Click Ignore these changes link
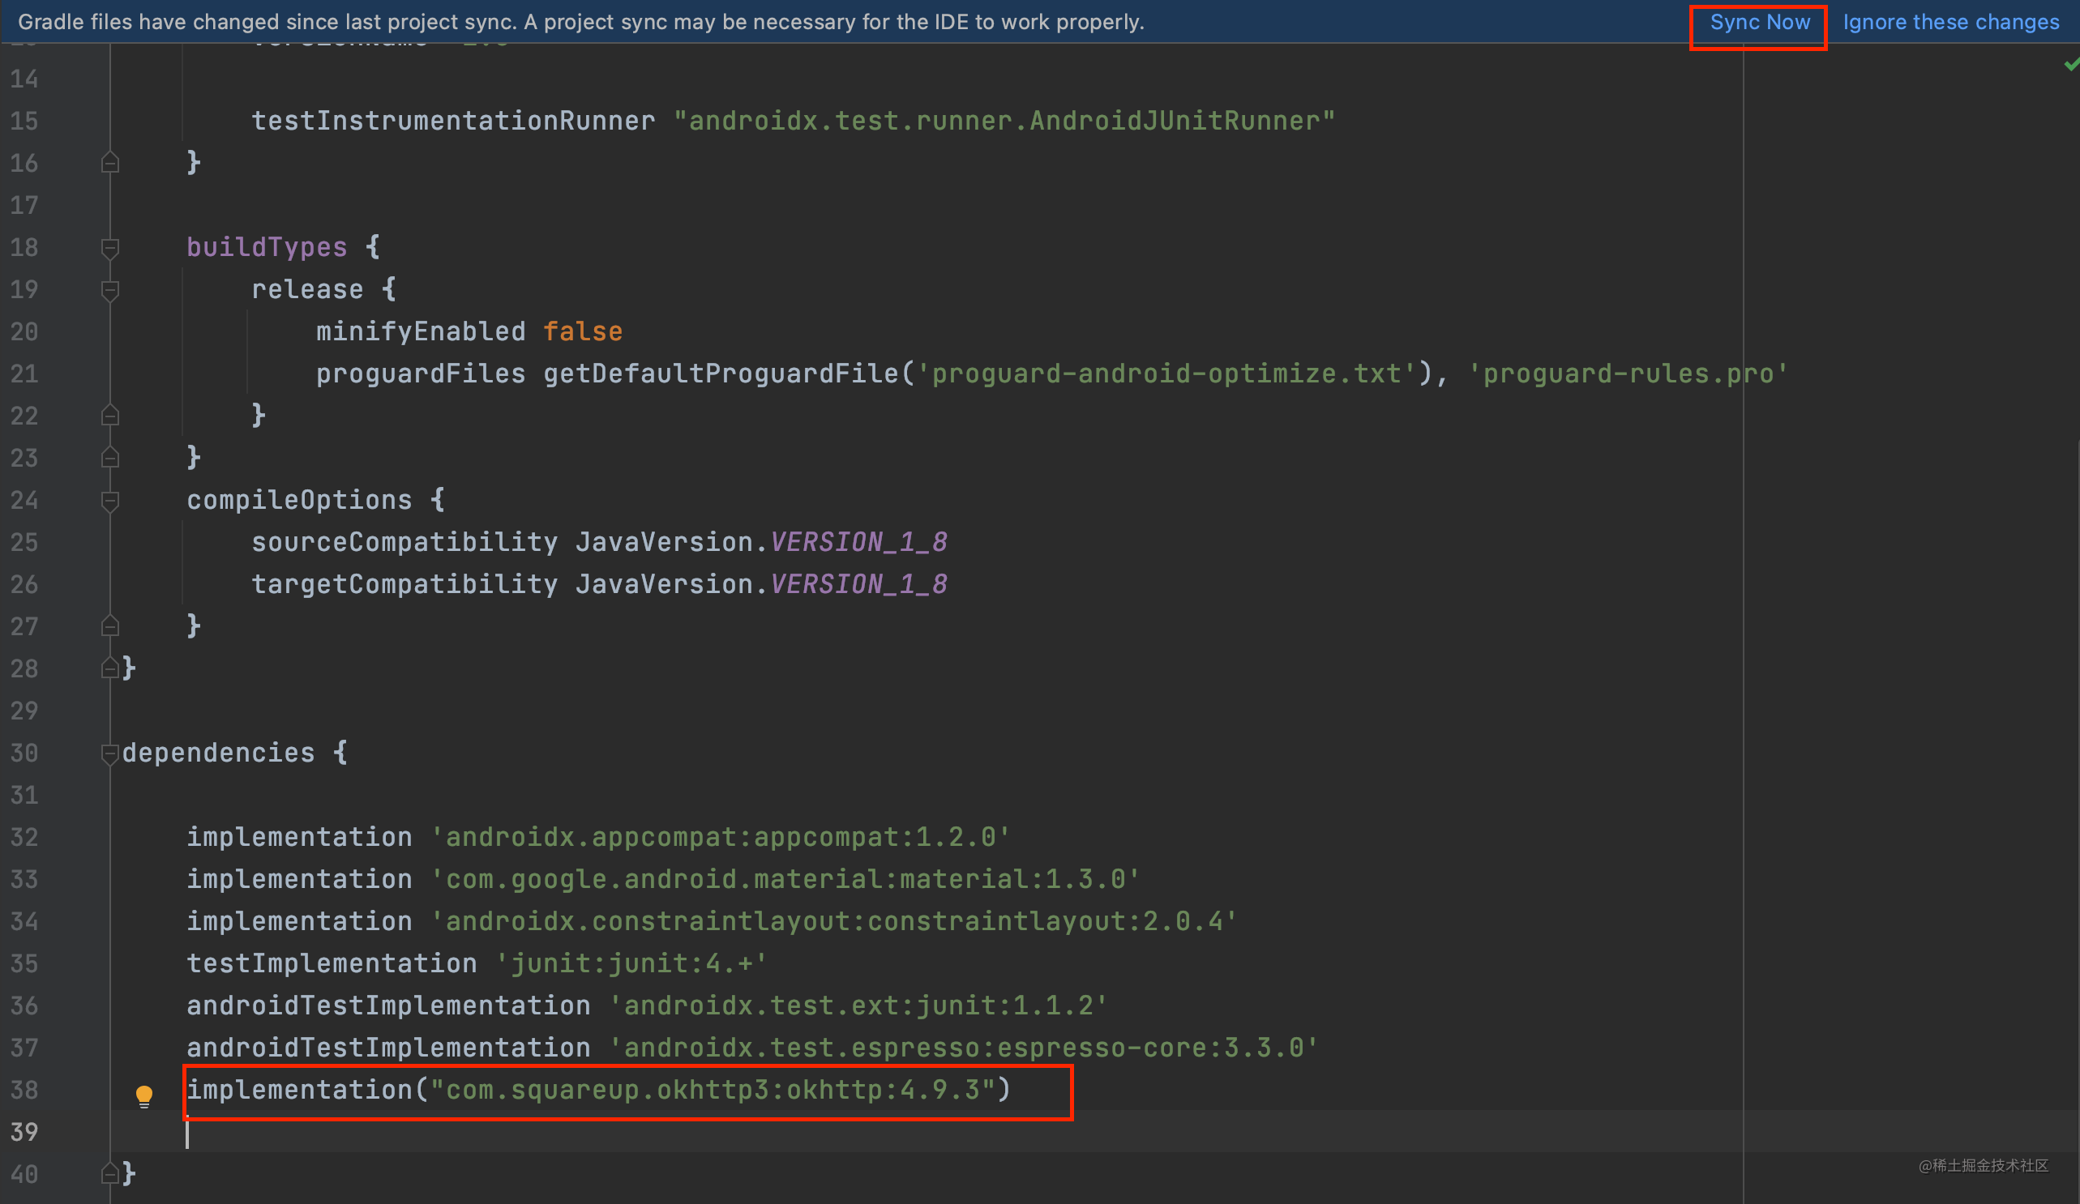This screenshot has width=2080, height=1204. [1950, 22]
